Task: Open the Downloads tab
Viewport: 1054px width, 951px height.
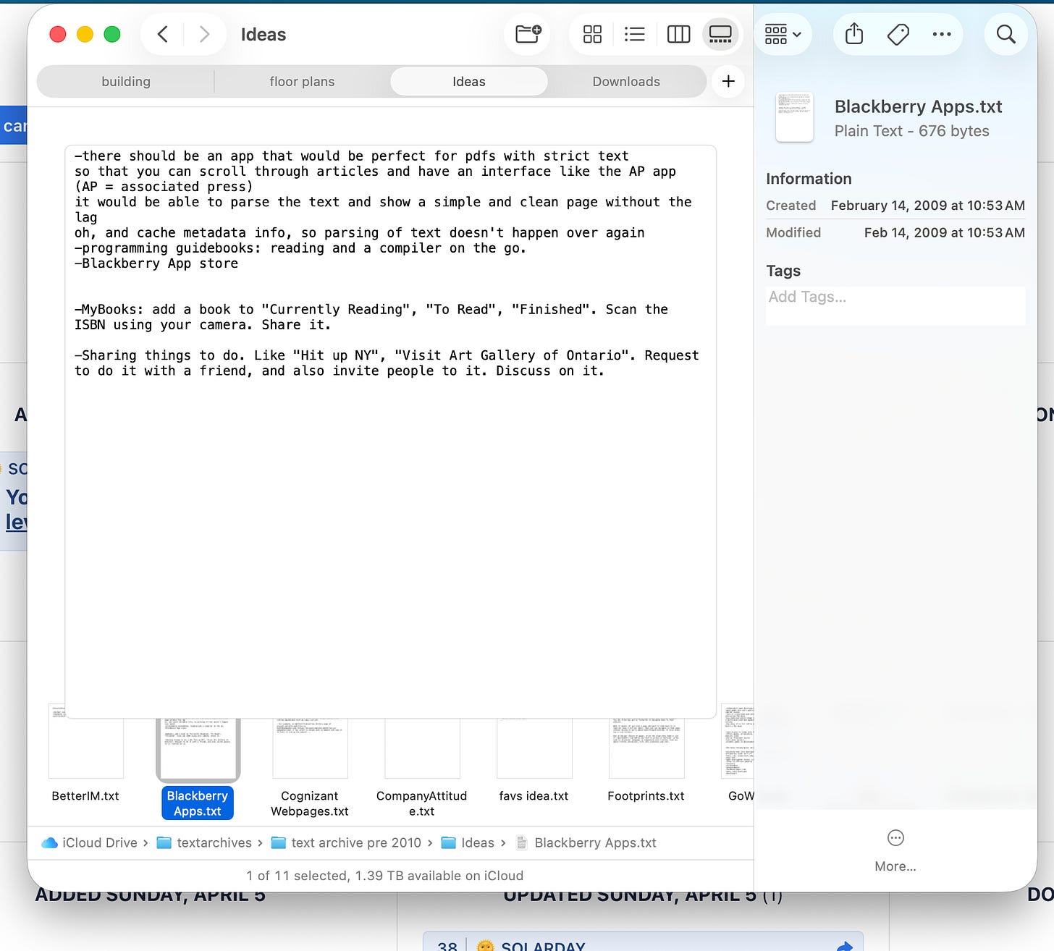Action: 626,82
